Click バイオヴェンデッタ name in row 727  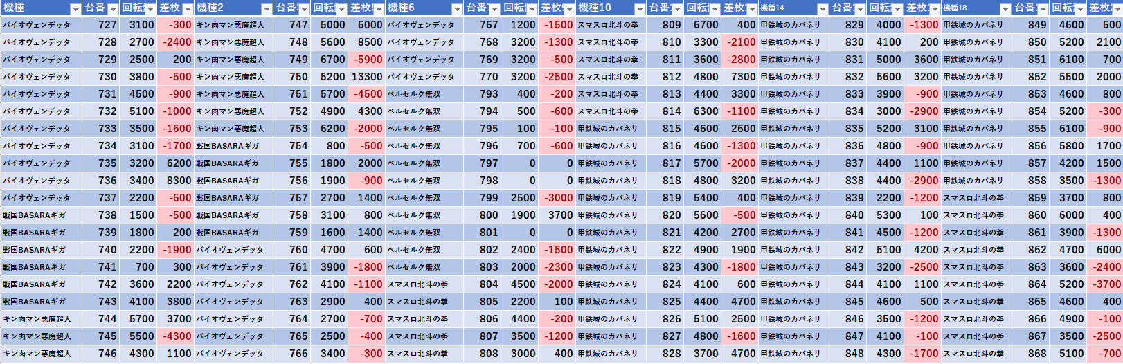37,25
